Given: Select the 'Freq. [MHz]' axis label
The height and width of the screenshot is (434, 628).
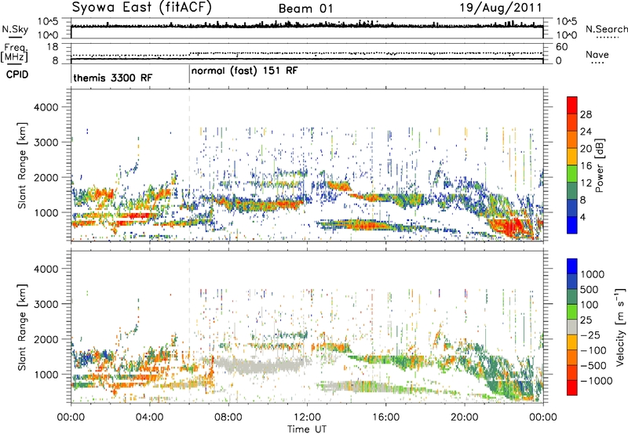Looking at the screenshot, I should pyautogui.click(x=14, y=53).
